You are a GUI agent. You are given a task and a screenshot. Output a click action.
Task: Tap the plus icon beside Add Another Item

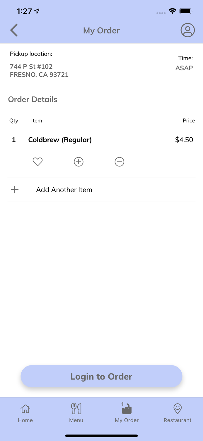click(x=15, y=190)
